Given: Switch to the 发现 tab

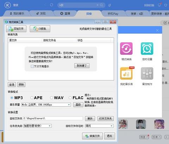Looking at the screenshot, I should pos(41,13).
